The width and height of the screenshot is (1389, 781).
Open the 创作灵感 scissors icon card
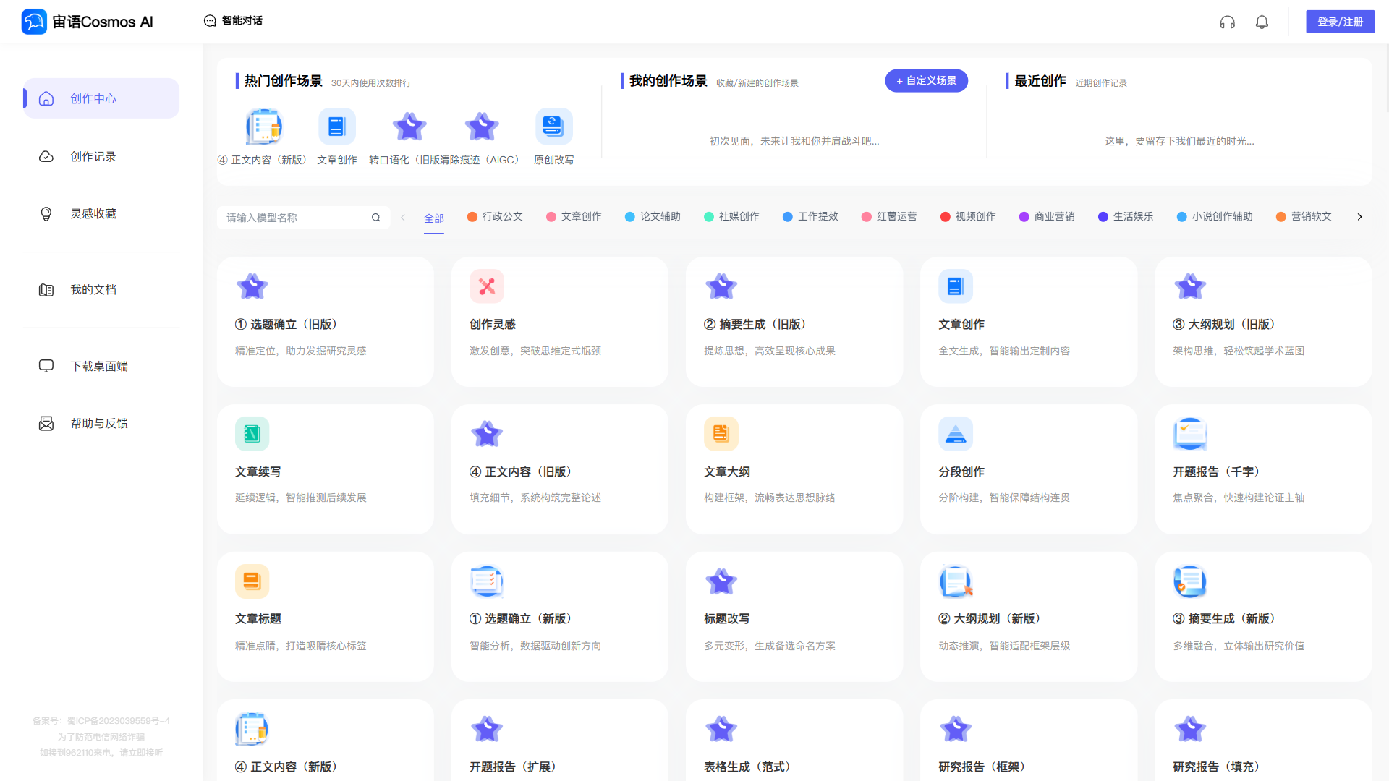pyautogui.click(x=487, y=286)
